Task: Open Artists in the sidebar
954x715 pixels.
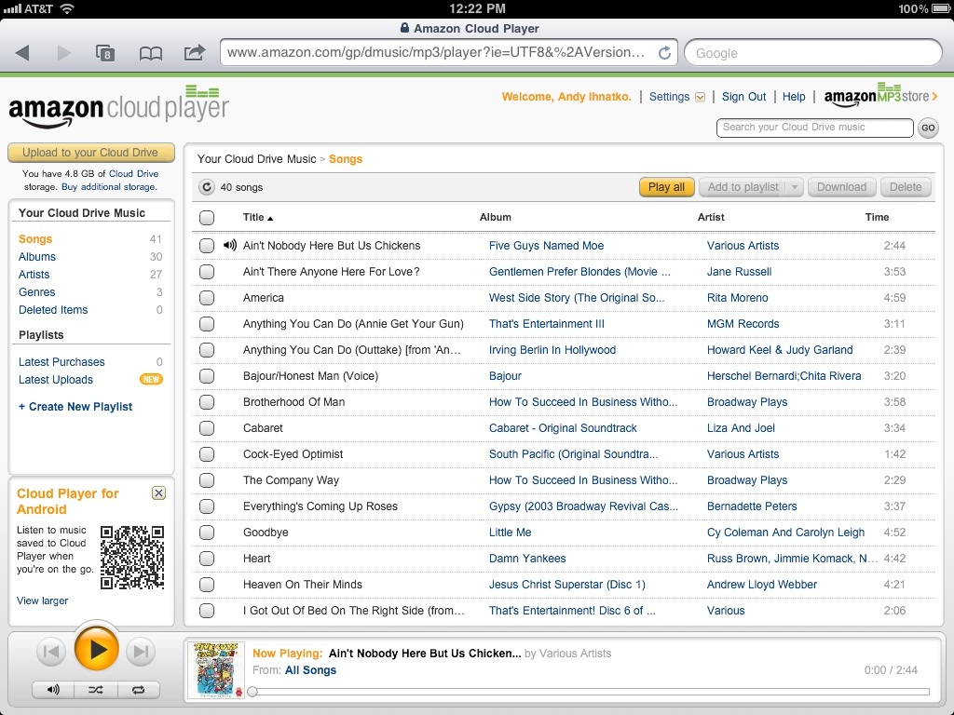Action: pos(34,275)
